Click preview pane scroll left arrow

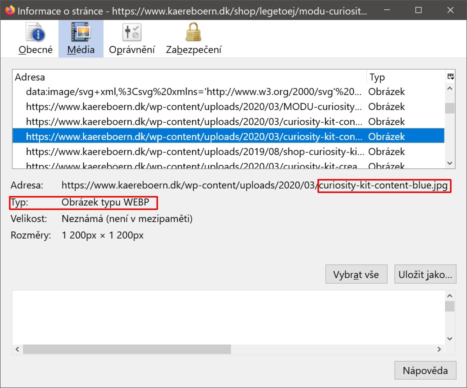pyautogui.click(x=17, y=349)
